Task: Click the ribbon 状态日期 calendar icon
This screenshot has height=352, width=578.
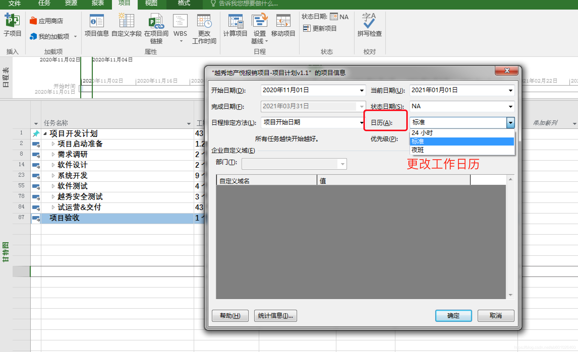Action: (x=334, y=17)
